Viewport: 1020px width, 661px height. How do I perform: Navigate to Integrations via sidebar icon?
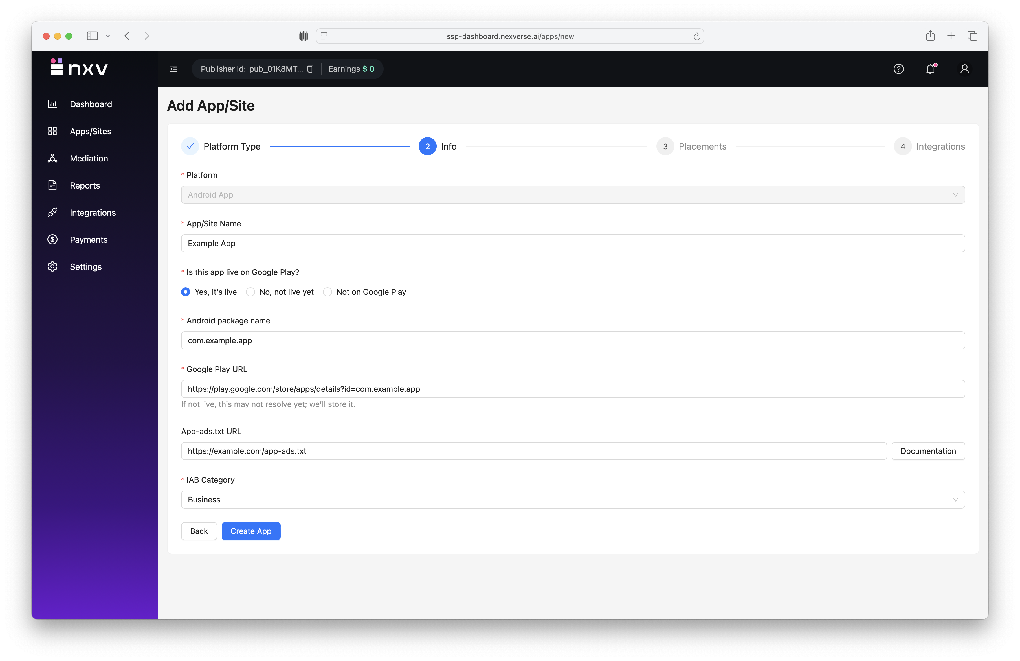coord(52,212)
